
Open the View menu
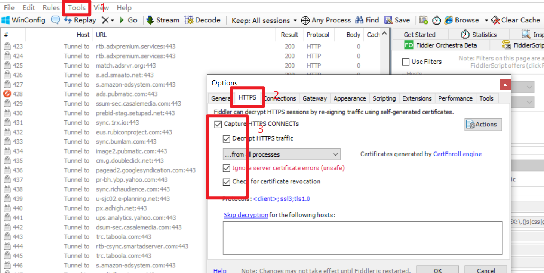(x=101, y=7)
